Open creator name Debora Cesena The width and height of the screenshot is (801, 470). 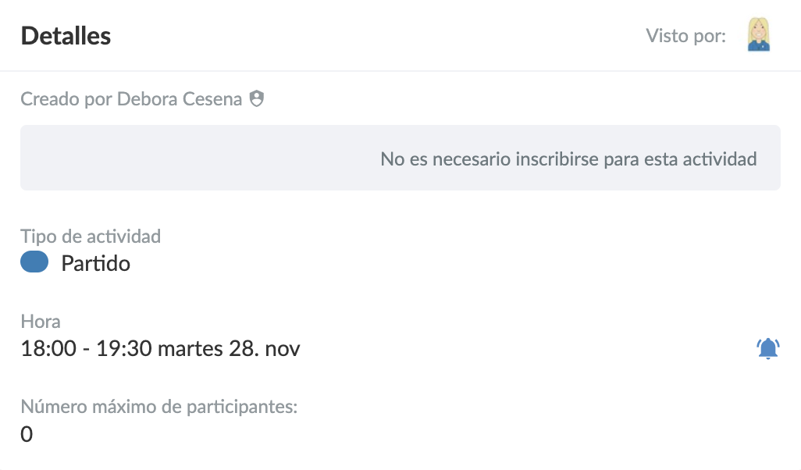click(x=180, y=99)
